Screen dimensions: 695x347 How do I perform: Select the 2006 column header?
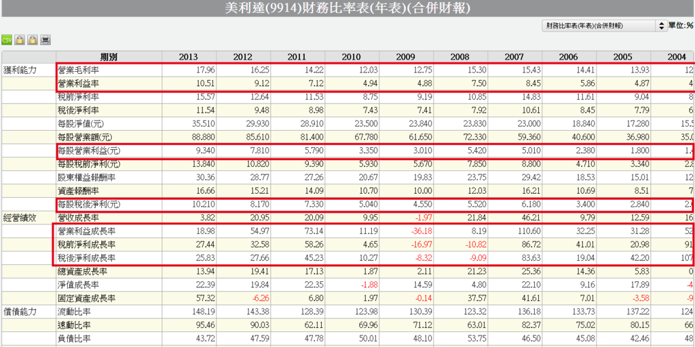pyautogui.click(x=569, y=57)
